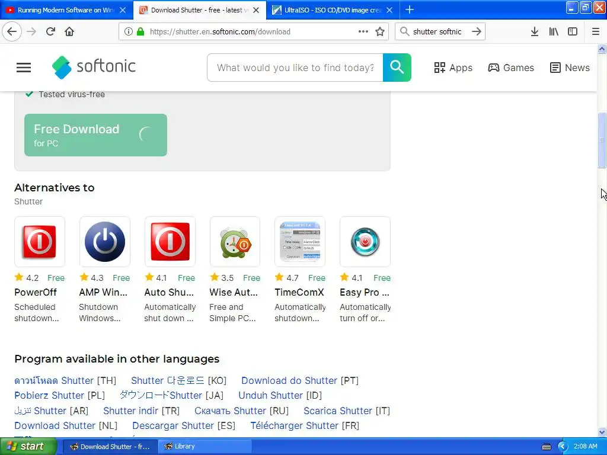Click the TimeComX title link
The width and height of the screenshot is (607, 455).
pyautogui.click(x=299, y=293)
